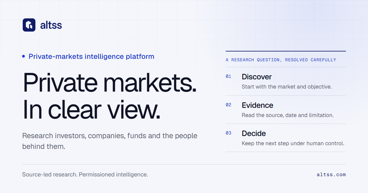This screenshot has height=193, width=368.
Task: Click "behind them." second description line
Action: 44,146
